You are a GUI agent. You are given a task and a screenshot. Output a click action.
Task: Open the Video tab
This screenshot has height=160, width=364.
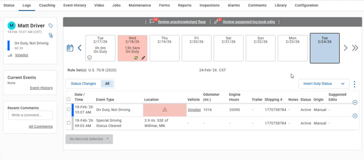tap(99, 5)
